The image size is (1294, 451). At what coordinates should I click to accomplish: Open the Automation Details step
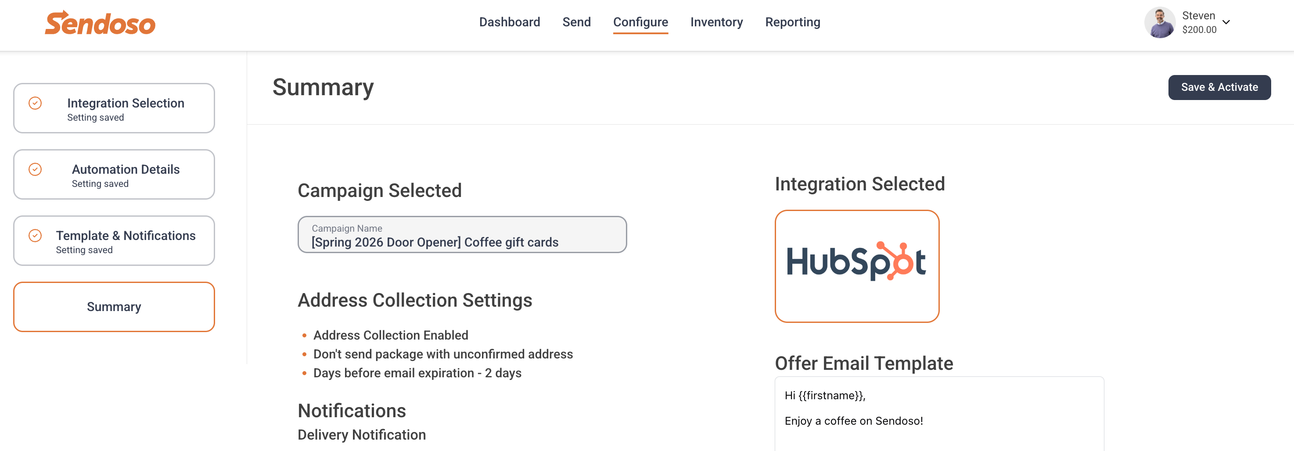coord(114,175)
